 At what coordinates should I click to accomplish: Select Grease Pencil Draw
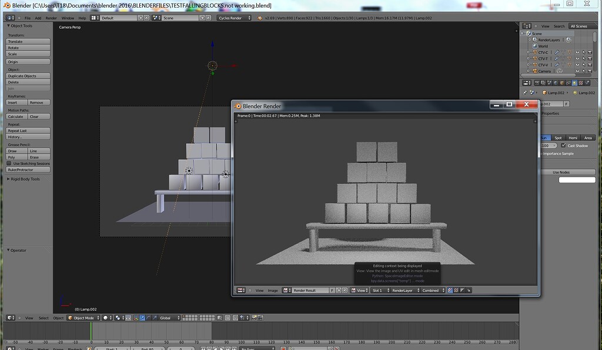coord(16,151)
